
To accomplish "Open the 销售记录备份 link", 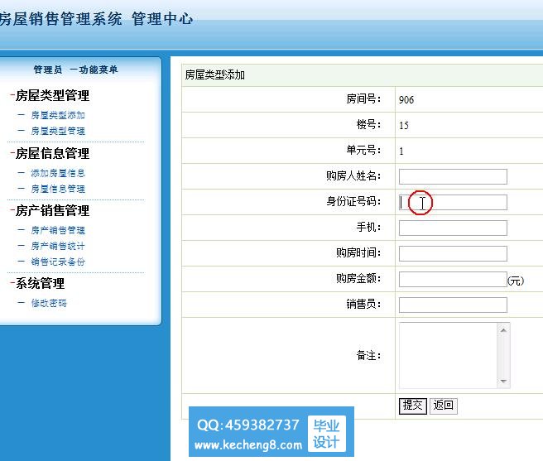I will click(58, 262).
